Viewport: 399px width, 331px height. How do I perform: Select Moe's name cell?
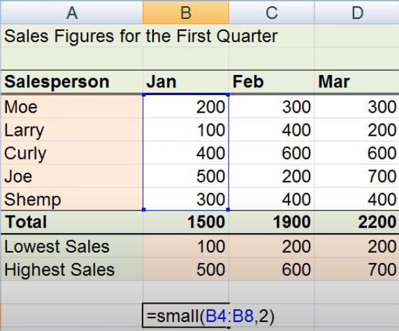(72, 107)
